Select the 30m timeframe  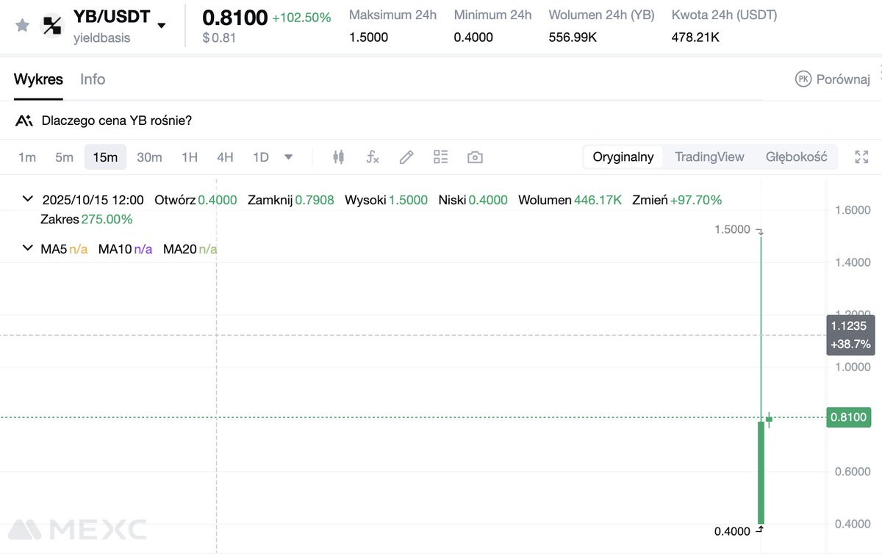(149, 157)
